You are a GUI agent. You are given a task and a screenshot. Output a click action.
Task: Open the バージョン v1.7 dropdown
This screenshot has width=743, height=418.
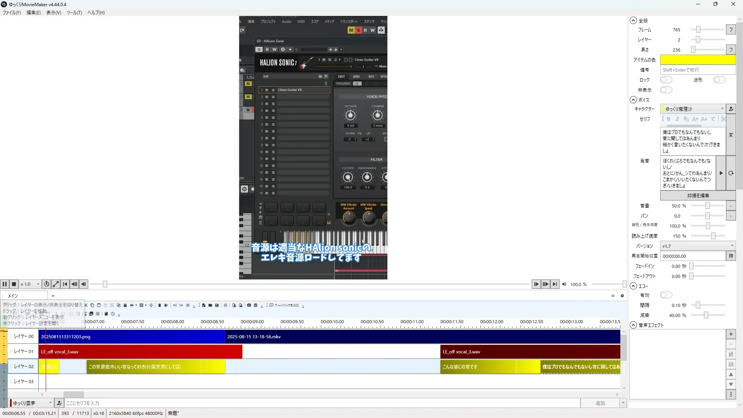click(697, 246)
